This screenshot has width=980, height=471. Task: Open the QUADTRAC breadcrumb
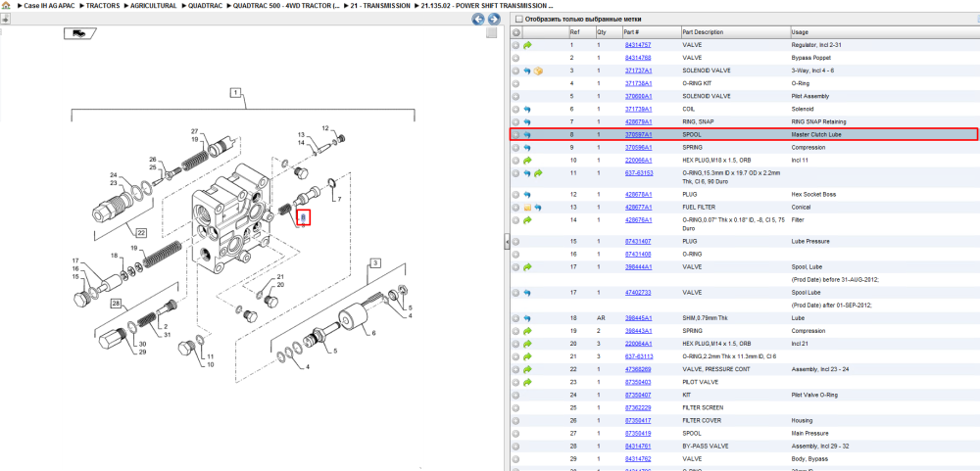click(205, 5)
